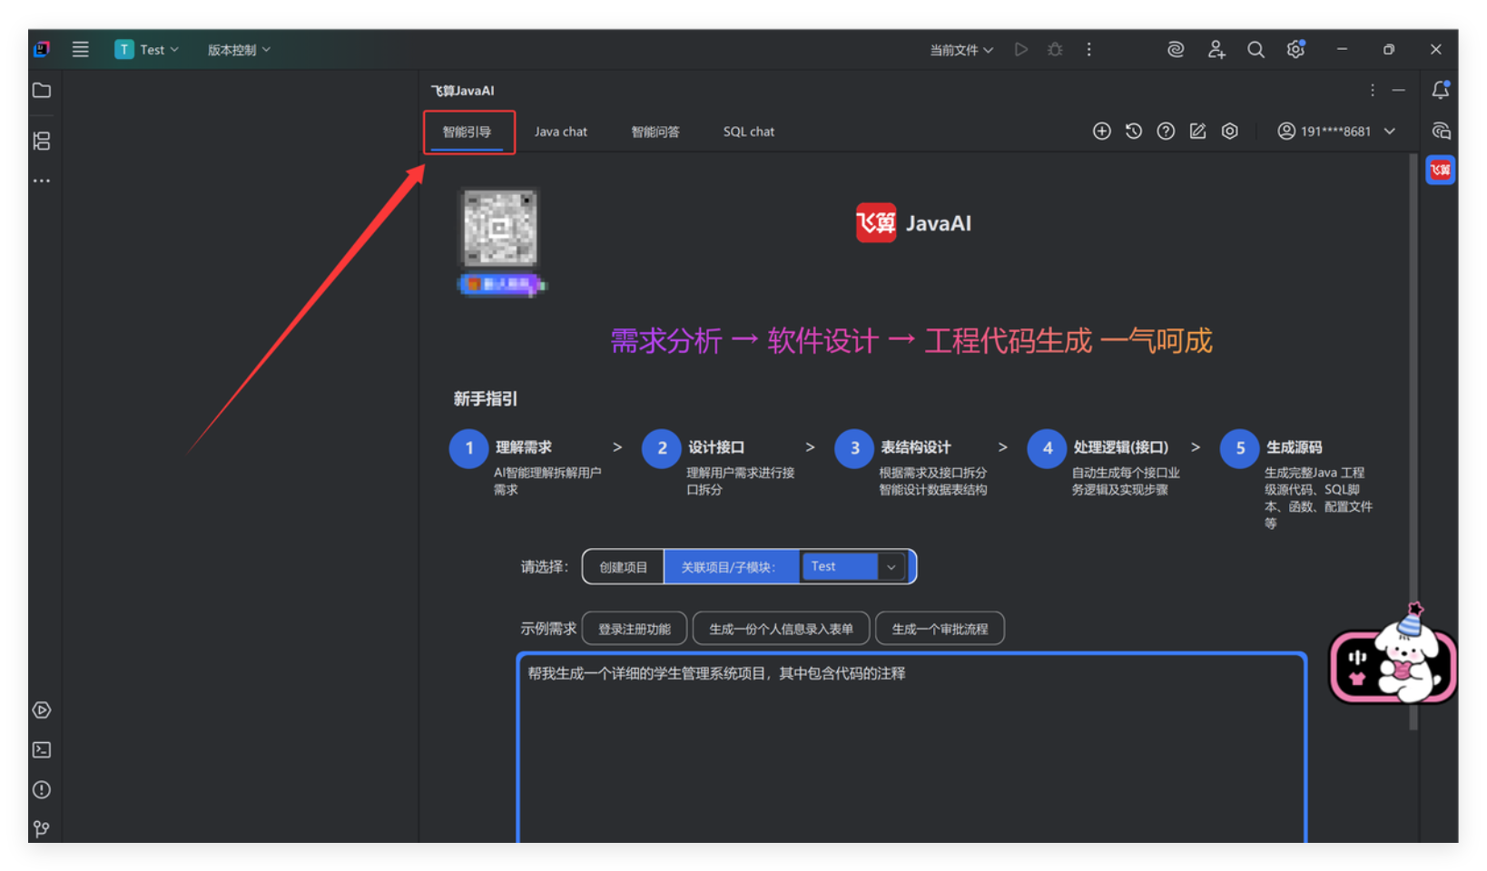
Task: Expand the Test module dropdown
Action: pyautogui.click(x=891, y=567)
